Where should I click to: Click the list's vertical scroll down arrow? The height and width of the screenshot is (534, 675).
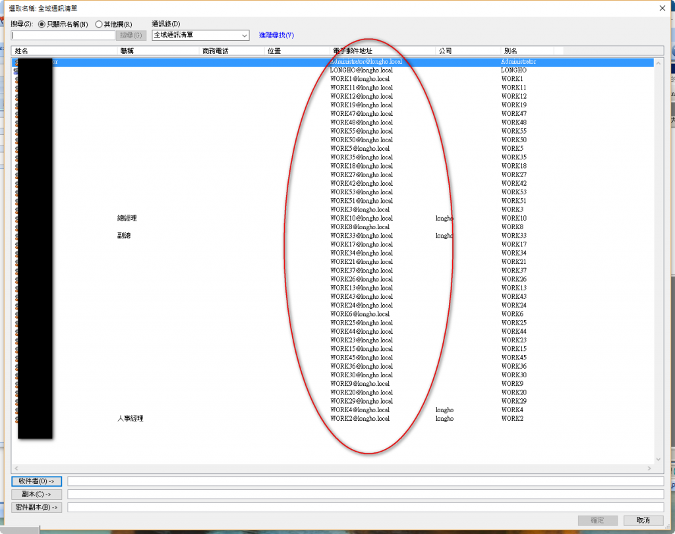tap(659, 459)
